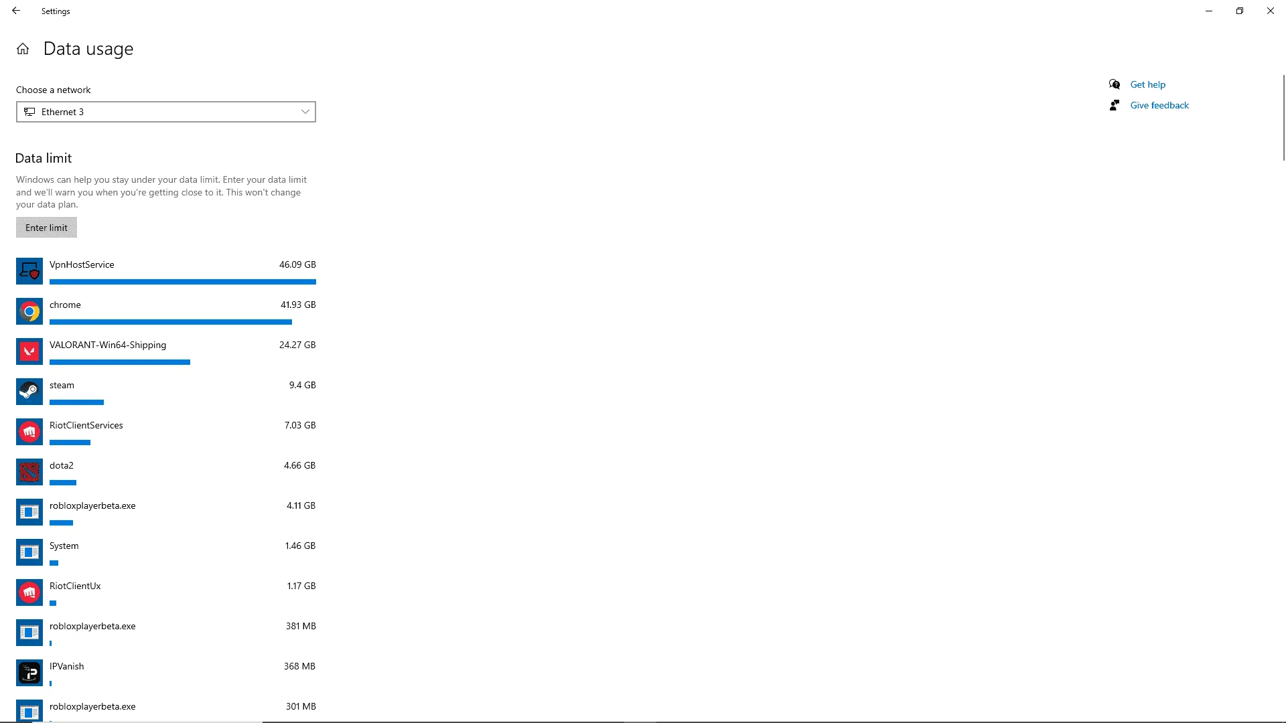Select the chrome app icon
Screen dimensions: 1286x723
[29, 311]
